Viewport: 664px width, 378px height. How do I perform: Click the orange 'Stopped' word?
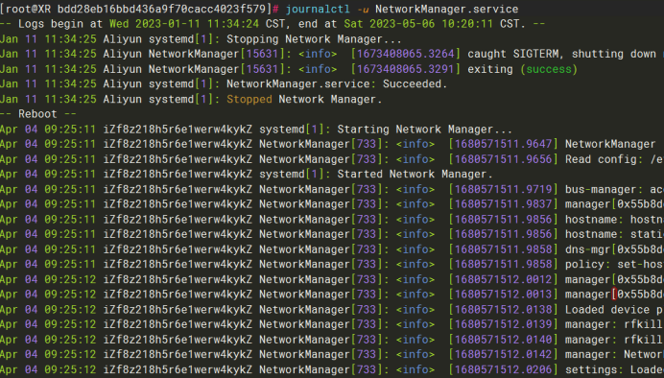(249, 99)
